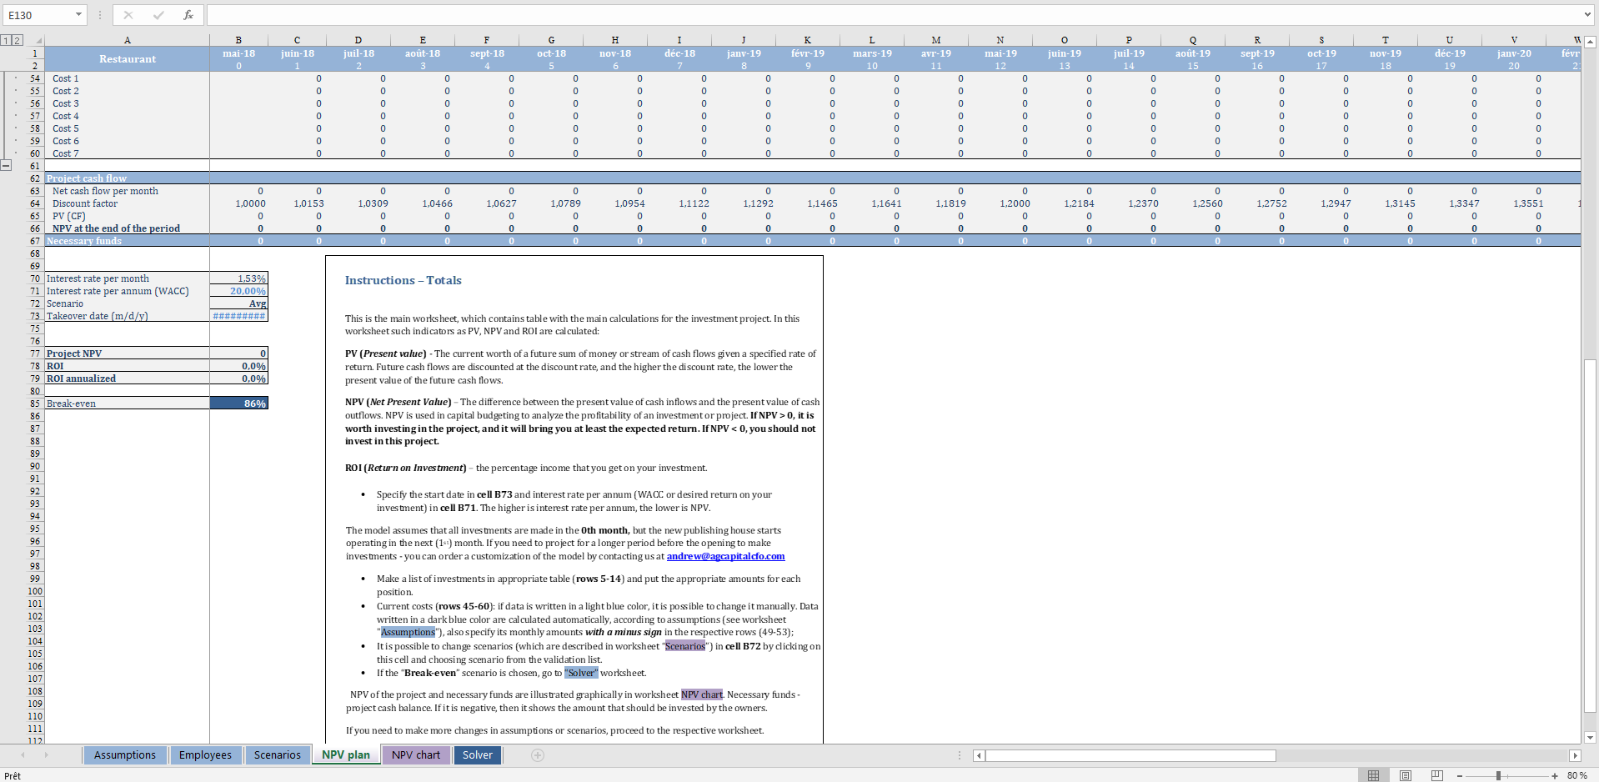The height and width of the screenshot is (782, 1599).
Task: Click the next sheet navigation arrow
Action: tap(46, 755)
